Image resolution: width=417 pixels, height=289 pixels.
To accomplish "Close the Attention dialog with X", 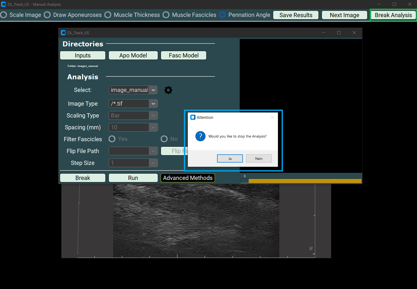I will 272,117.
